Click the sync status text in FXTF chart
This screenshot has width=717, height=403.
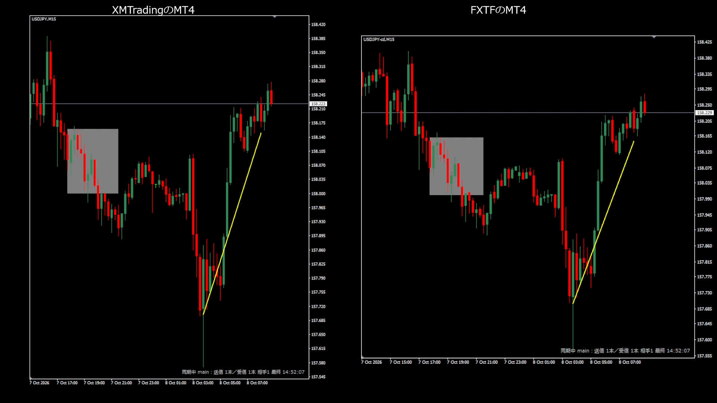pyautogui.click(x=625, y=351)
